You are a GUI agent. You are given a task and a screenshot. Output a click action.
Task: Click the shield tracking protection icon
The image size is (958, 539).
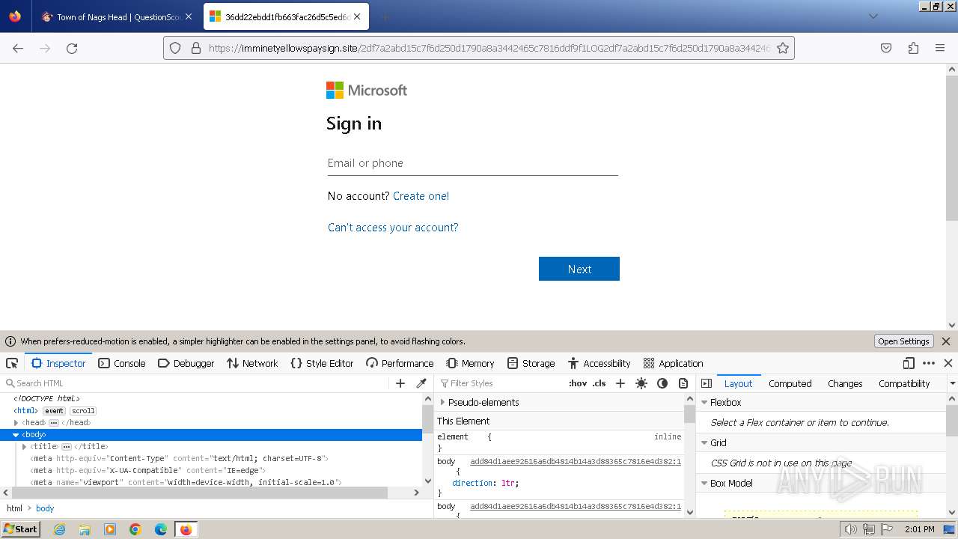175,48
